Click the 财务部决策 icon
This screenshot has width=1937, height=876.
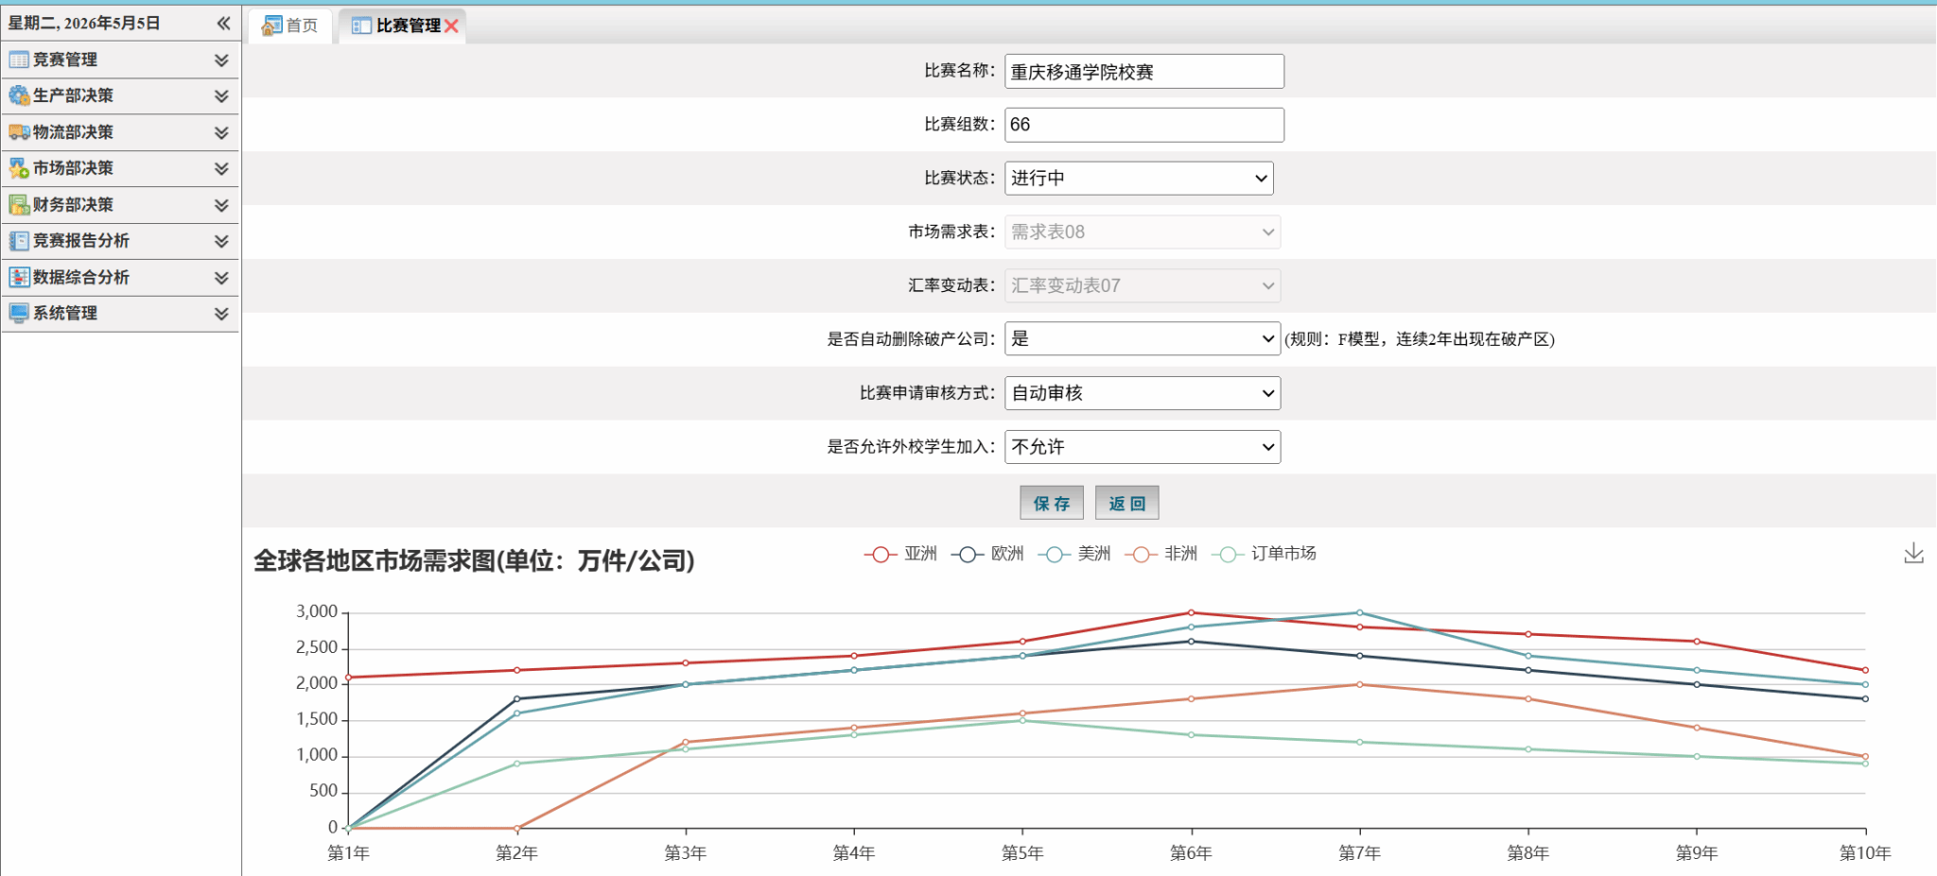tap(19, 204)
